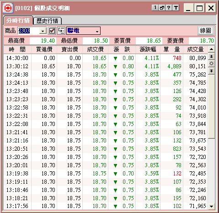Screen dimensions: 219x213
Task: Click the scrollbar down arrow at the bottom
Action: (x=211, y=207)
